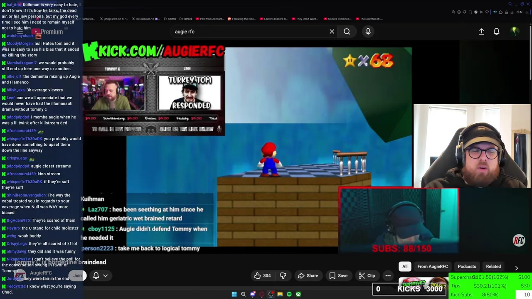Viewport: 532px width, 299px height.
Task: Expand notification options chevron beside bell
Action: pyautogui.click(x=106, y=276)
